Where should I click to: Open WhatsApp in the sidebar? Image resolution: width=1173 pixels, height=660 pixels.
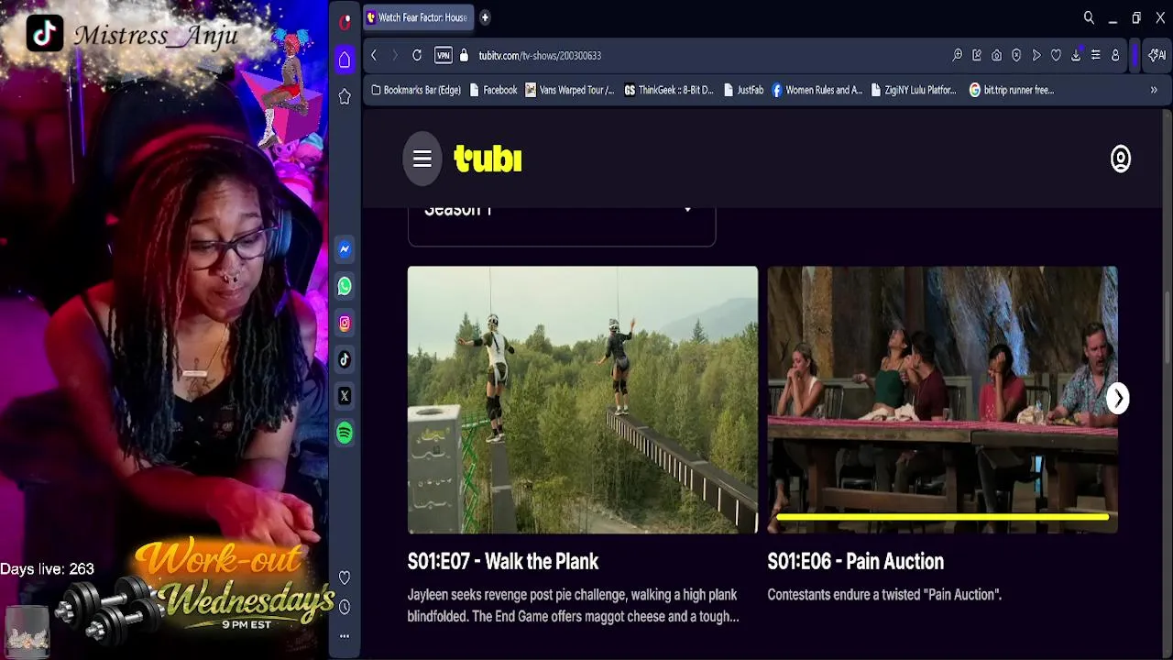(345, 286)
